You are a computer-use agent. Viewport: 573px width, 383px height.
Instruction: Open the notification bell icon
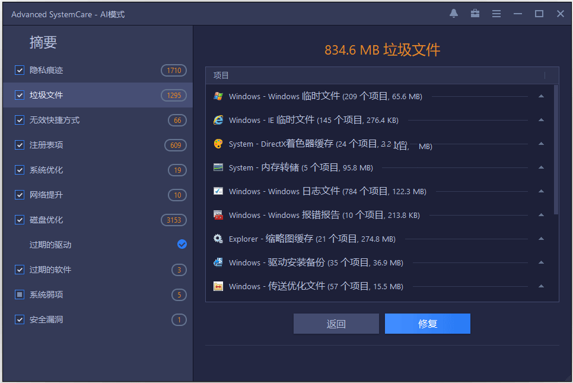point(454,14)
